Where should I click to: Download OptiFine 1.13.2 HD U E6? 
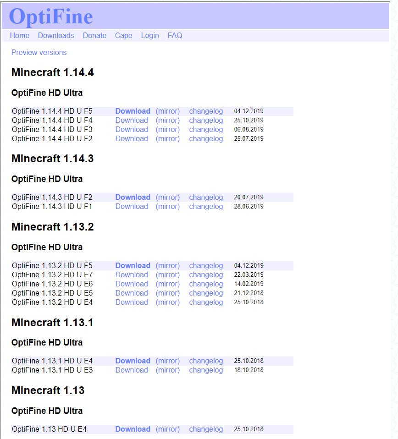132,284
